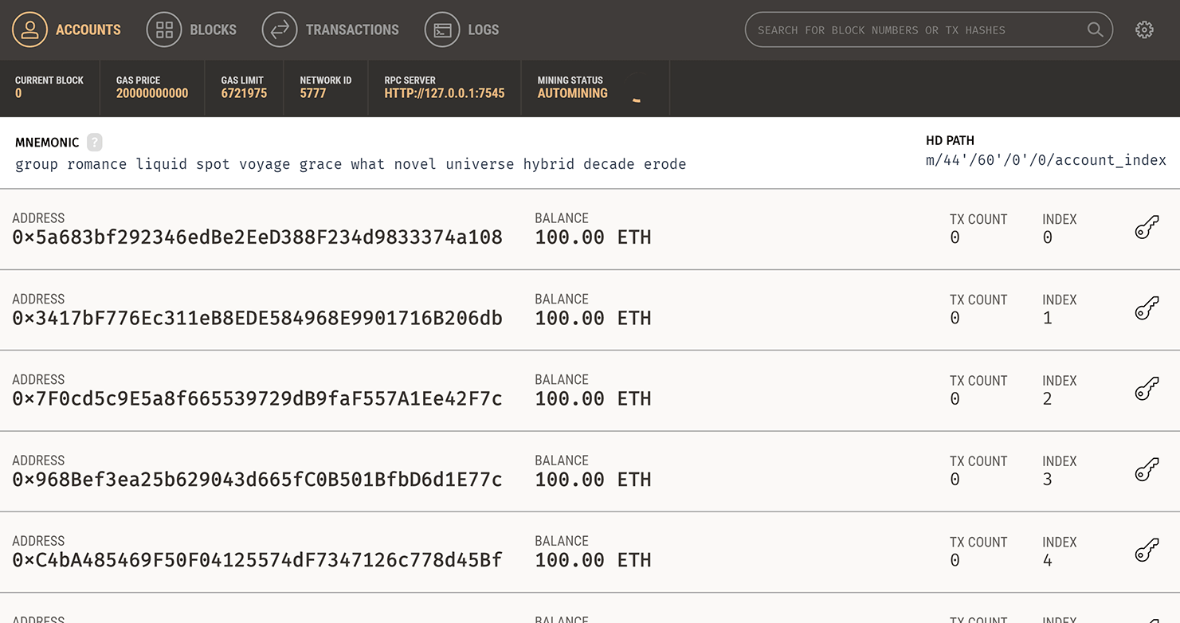Click the Automining status spinner
This screenshot has width=1180, height=623.
click(x=635, y=88)
